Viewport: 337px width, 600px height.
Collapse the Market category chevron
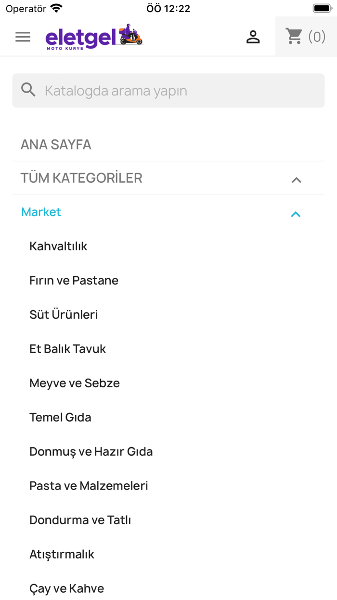(x=296, y=214)
